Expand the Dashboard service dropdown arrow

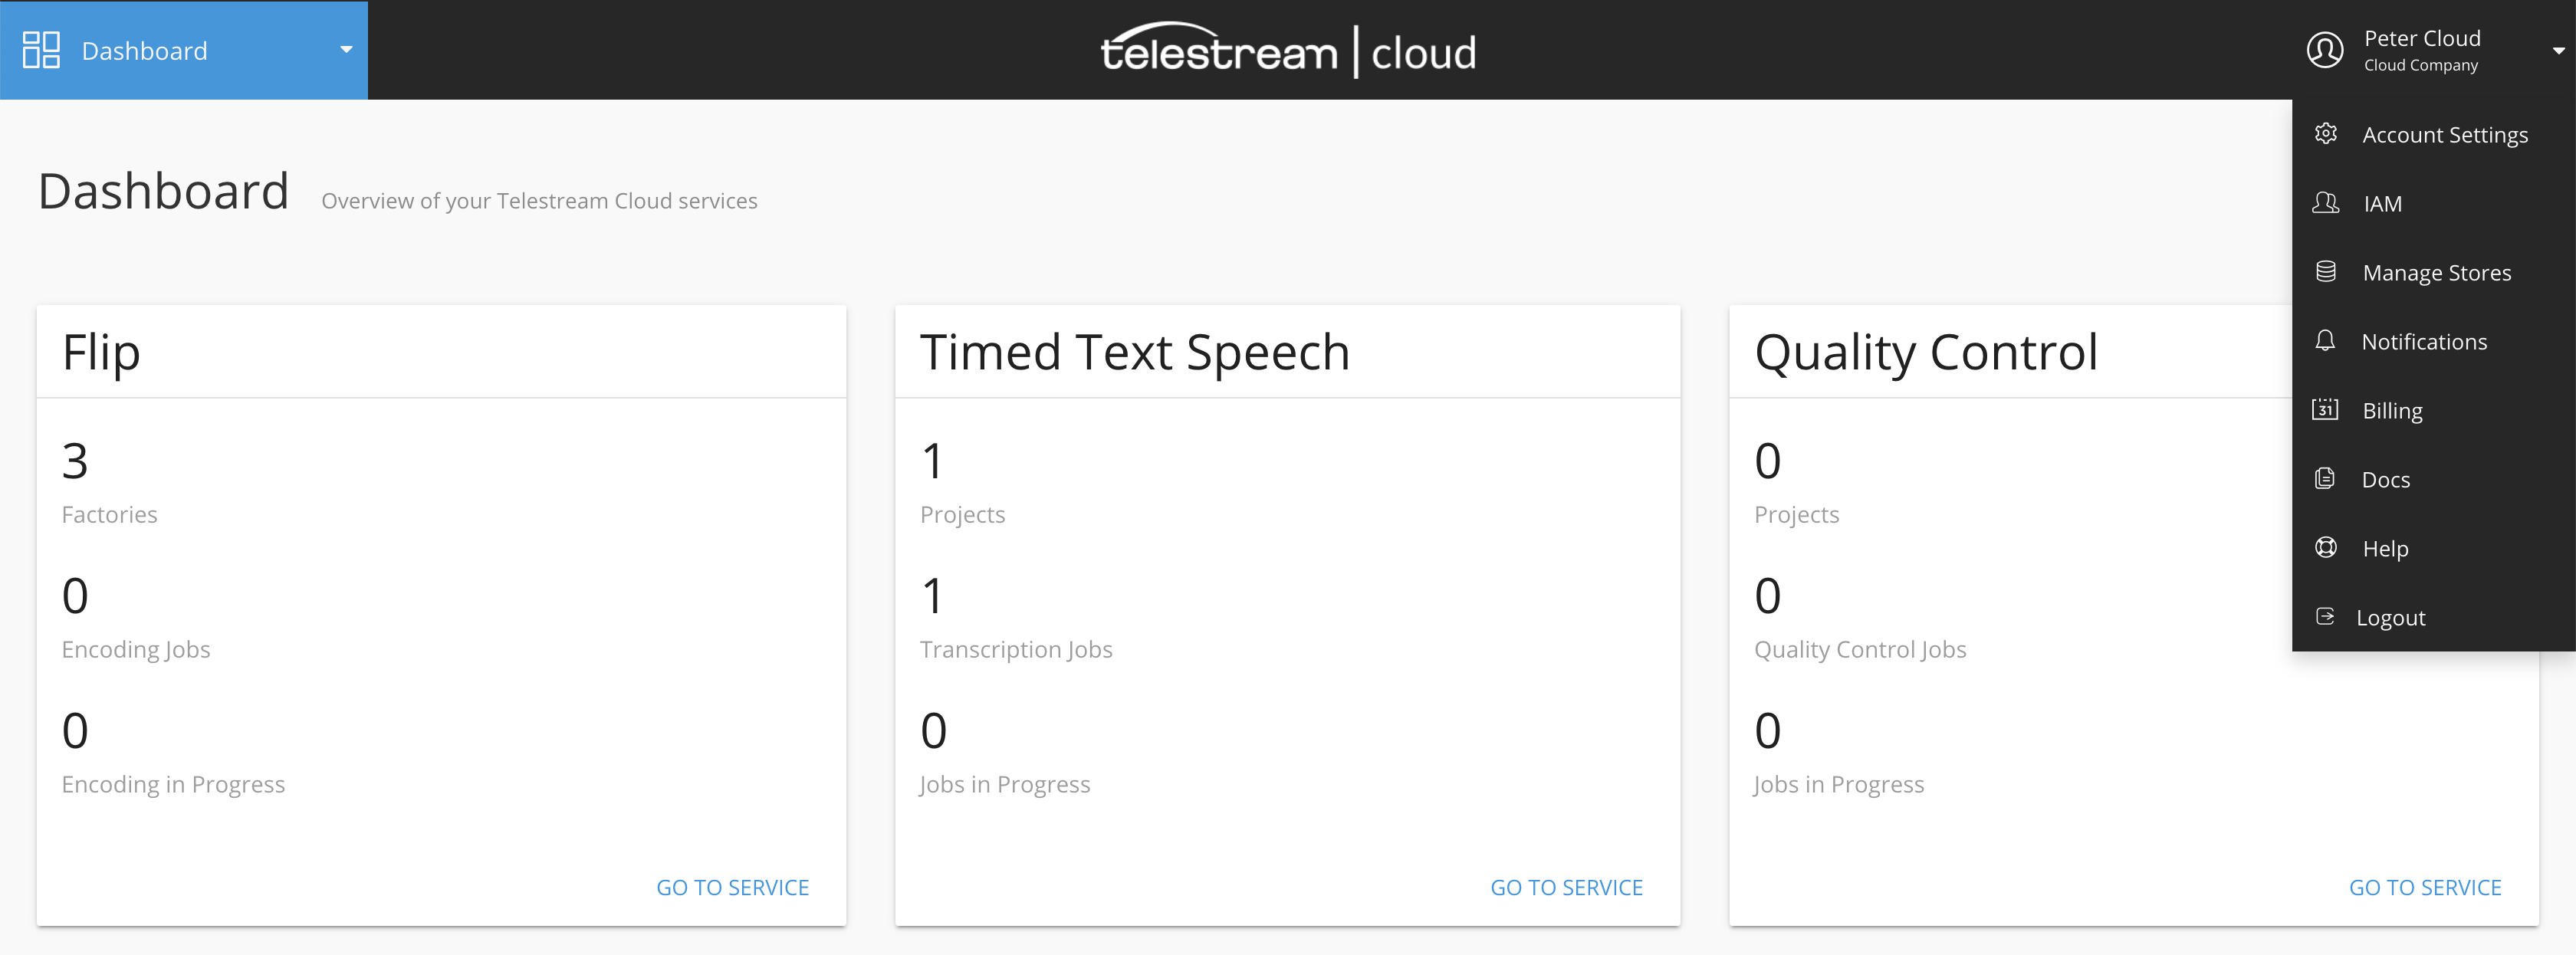346,50
